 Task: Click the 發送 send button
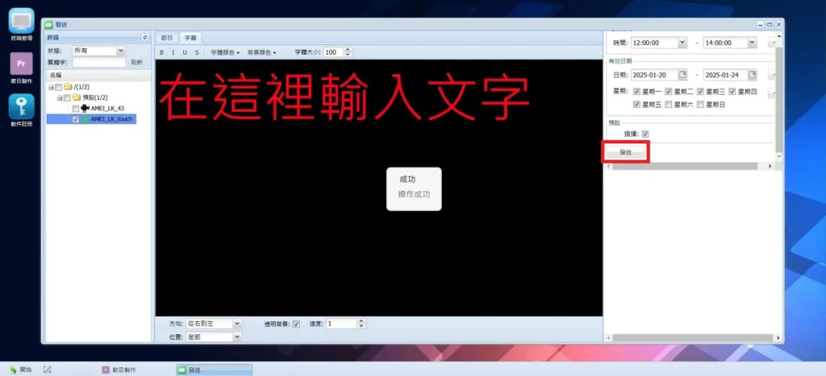[625, 151]
